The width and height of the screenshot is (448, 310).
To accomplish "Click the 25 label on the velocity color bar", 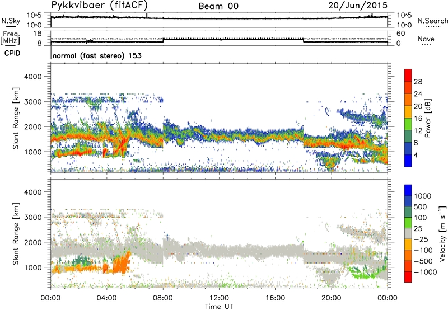I will [x=418, y=229].
